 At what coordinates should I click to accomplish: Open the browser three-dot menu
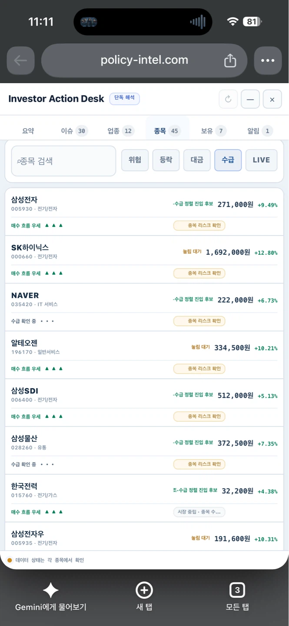tap(268, 60)
